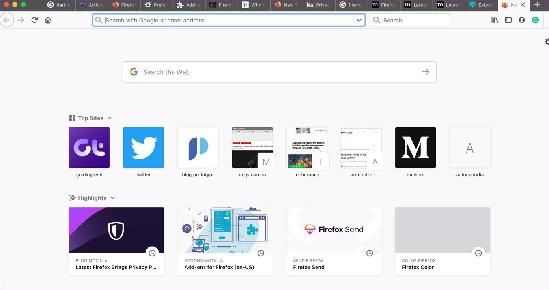Click the Highlights heading
Image resolution: width=549 pixels, height=290 pixels.
(x=92, y=198)
